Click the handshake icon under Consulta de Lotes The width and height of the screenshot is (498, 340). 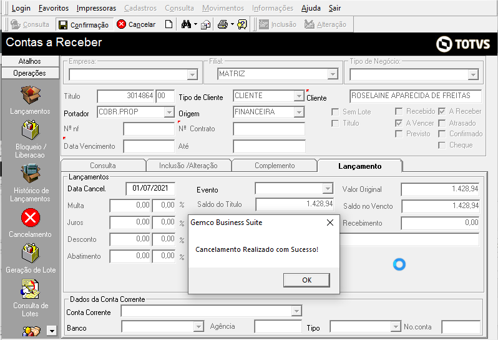(x=31, y=331)
